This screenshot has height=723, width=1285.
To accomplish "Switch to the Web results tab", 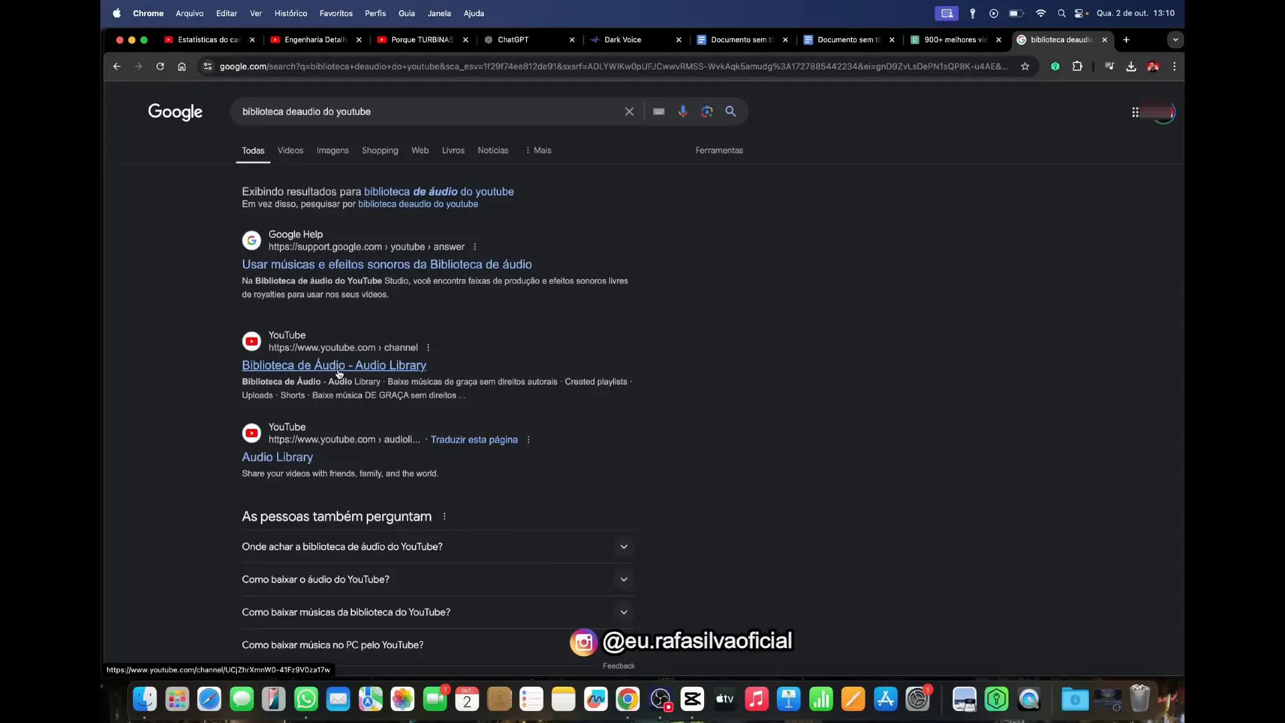I will [x=420, y=151].
